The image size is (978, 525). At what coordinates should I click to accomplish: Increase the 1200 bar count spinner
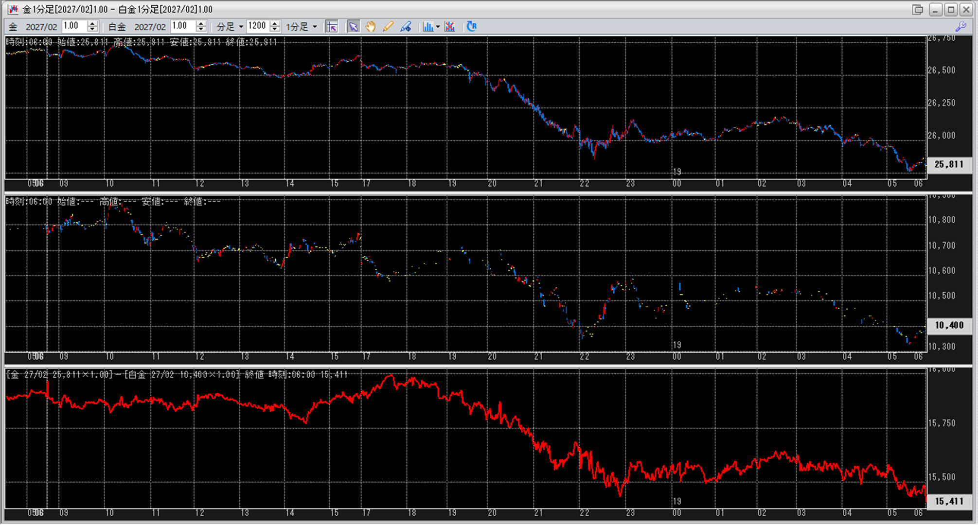[275, 23]
